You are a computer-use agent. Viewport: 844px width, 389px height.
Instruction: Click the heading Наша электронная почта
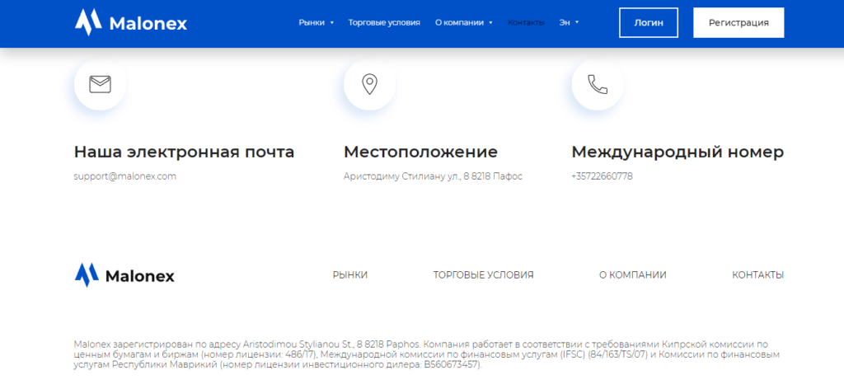184,152
